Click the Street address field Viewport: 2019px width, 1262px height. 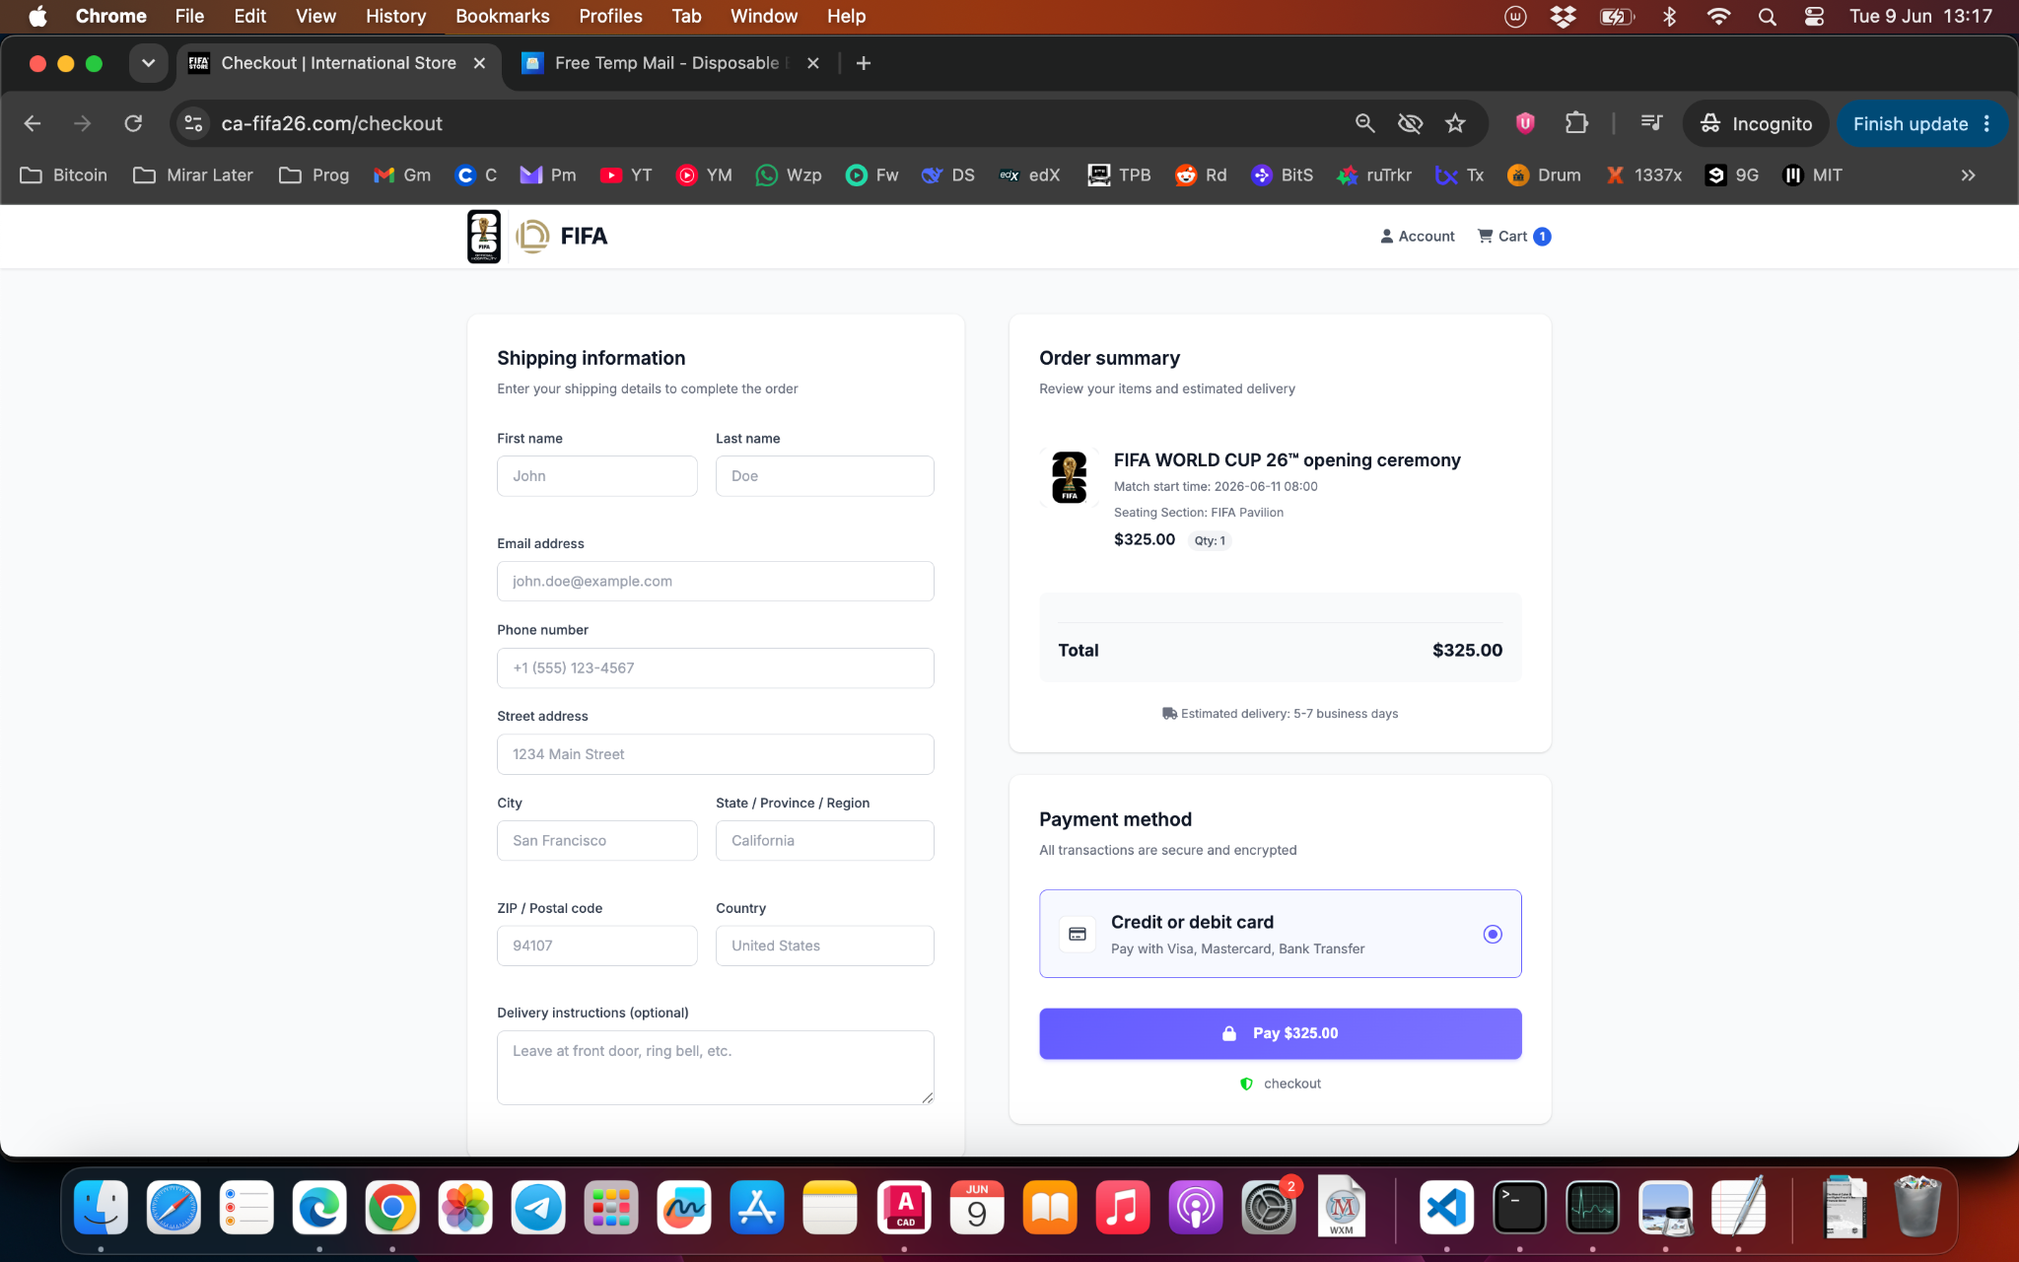715,754
